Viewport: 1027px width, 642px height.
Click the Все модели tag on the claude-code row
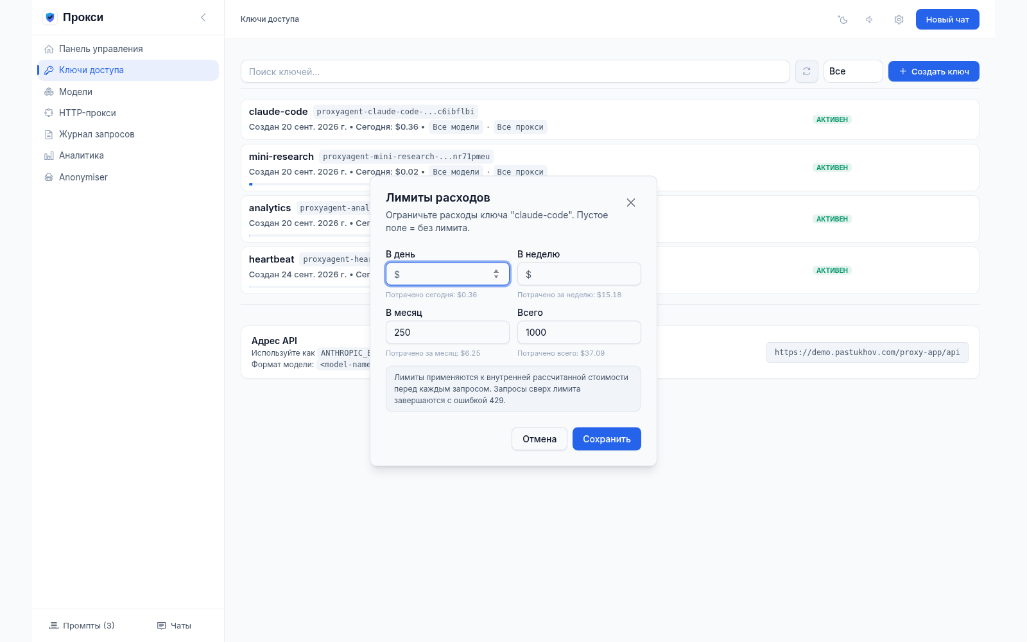tap(456, 127)
